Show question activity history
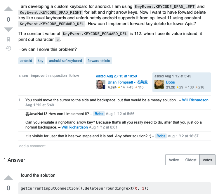Screen dimensions: 219x196 pyautogui.click(x=8, y=48)
